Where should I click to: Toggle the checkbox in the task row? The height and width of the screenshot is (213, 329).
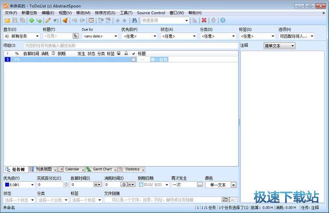133,60
